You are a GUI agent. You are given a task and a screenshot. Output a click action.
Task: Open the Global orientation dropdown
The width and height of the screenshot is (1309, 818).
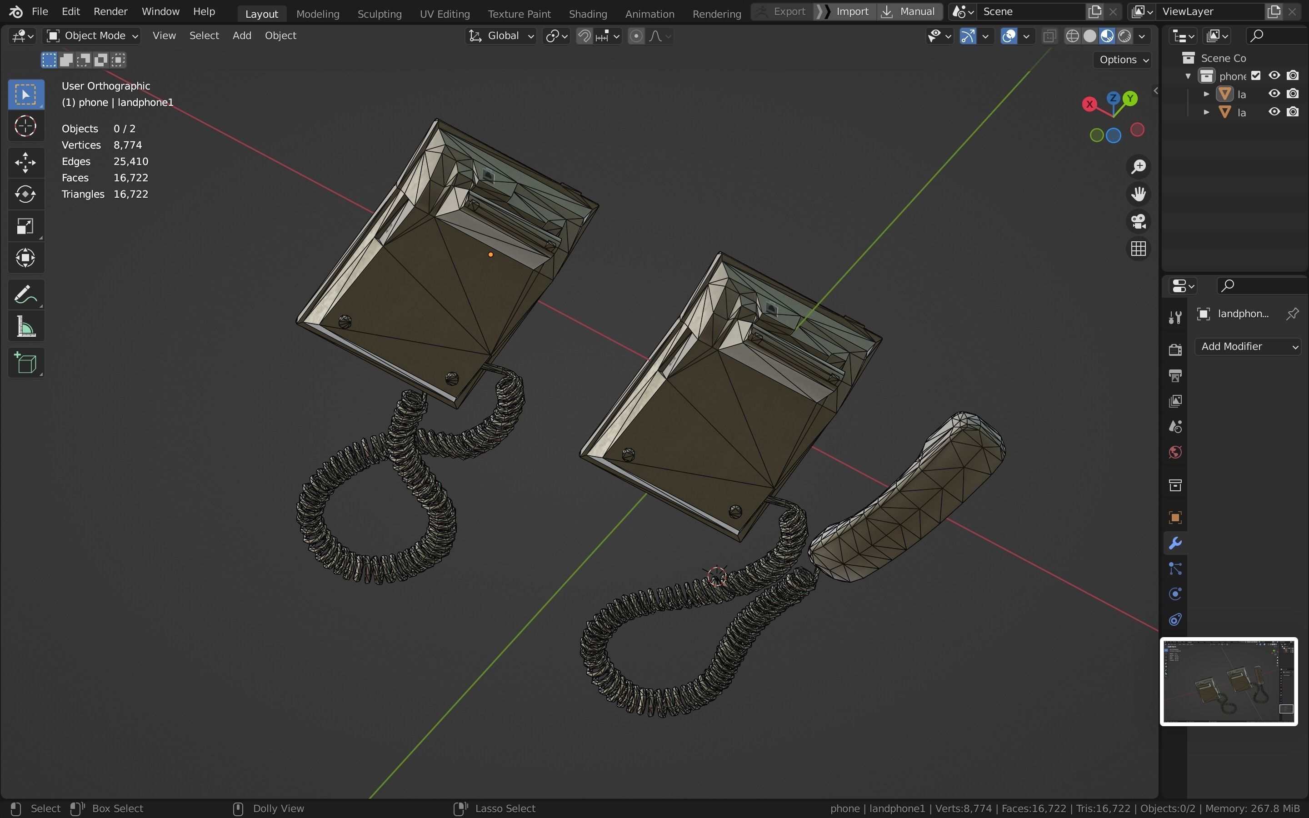(501, 36)
